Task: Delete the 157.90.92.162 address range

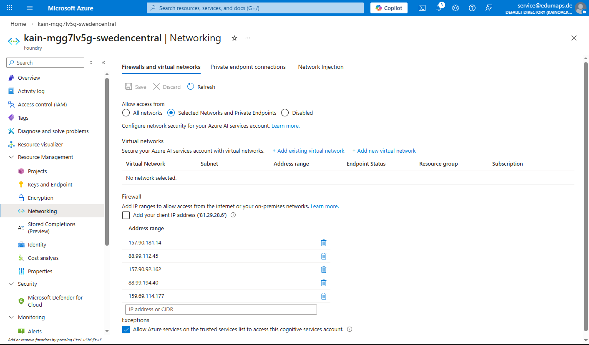Action: click(323, 269)
